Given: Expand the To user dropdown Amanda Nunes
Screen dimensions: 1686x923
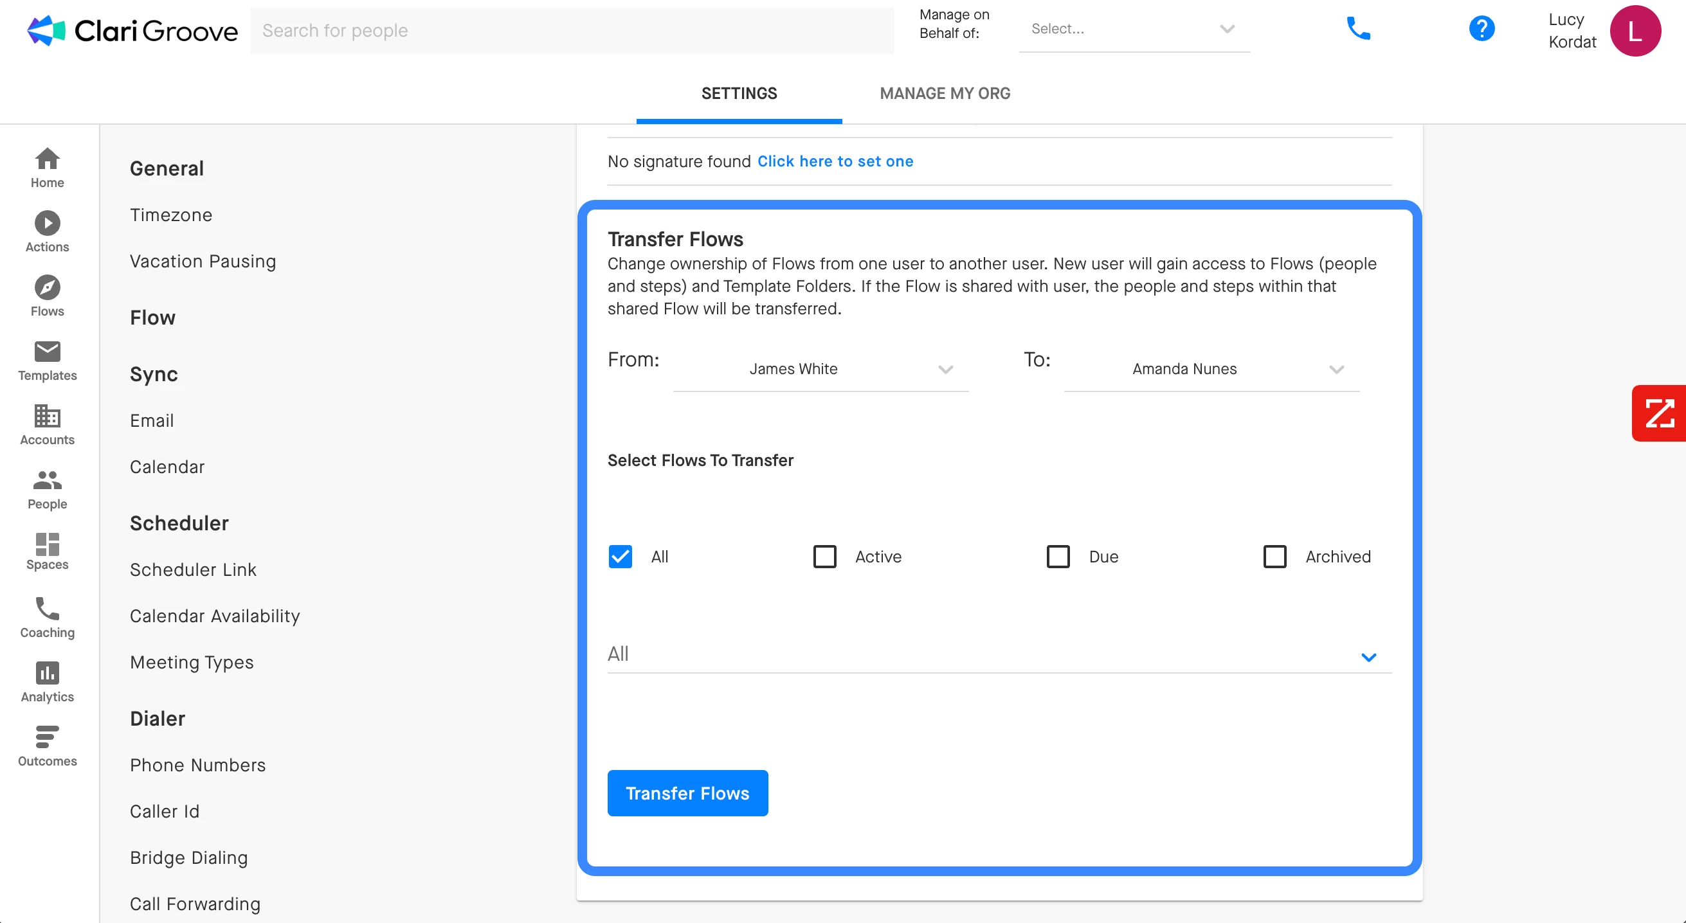Looking at the screenshot, I should point(1211,370).
